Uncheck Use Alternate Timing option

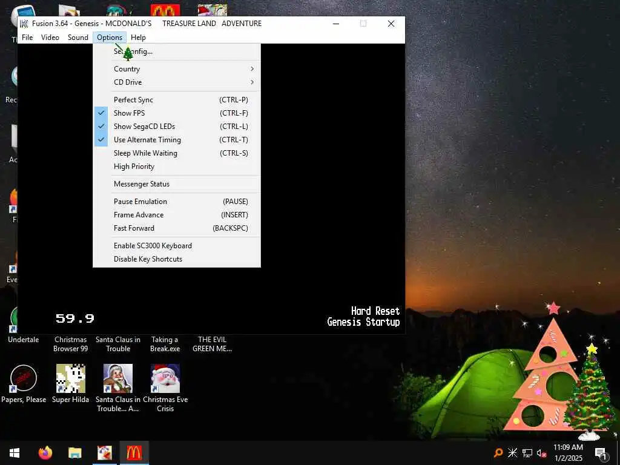click(177, 140)
